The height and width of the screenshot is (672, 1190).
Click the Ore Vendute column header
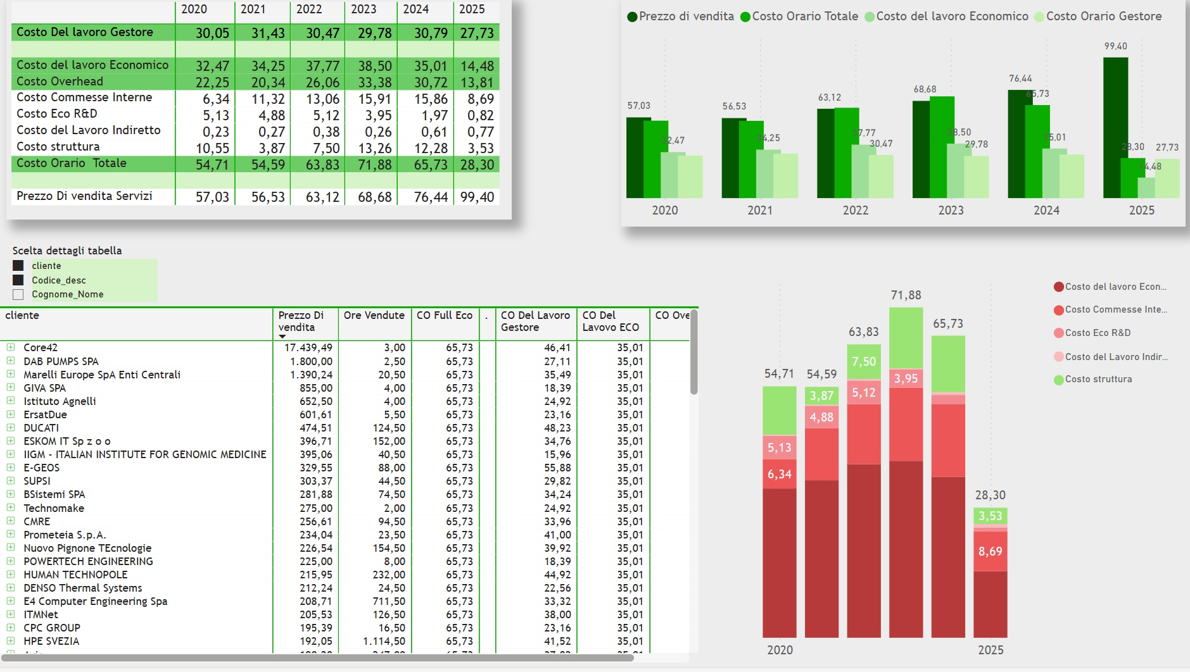[374, 315]
